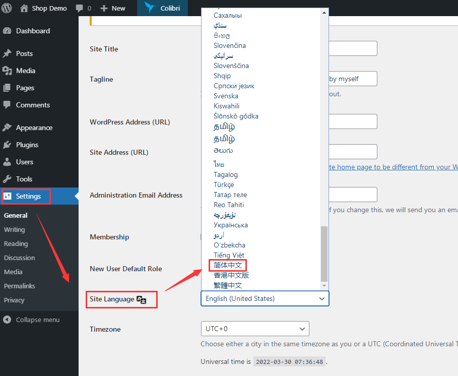Viewport: 458px width, 376px height.
Task: Click the Settings sliders icon
Action: [x=8, y=196]
